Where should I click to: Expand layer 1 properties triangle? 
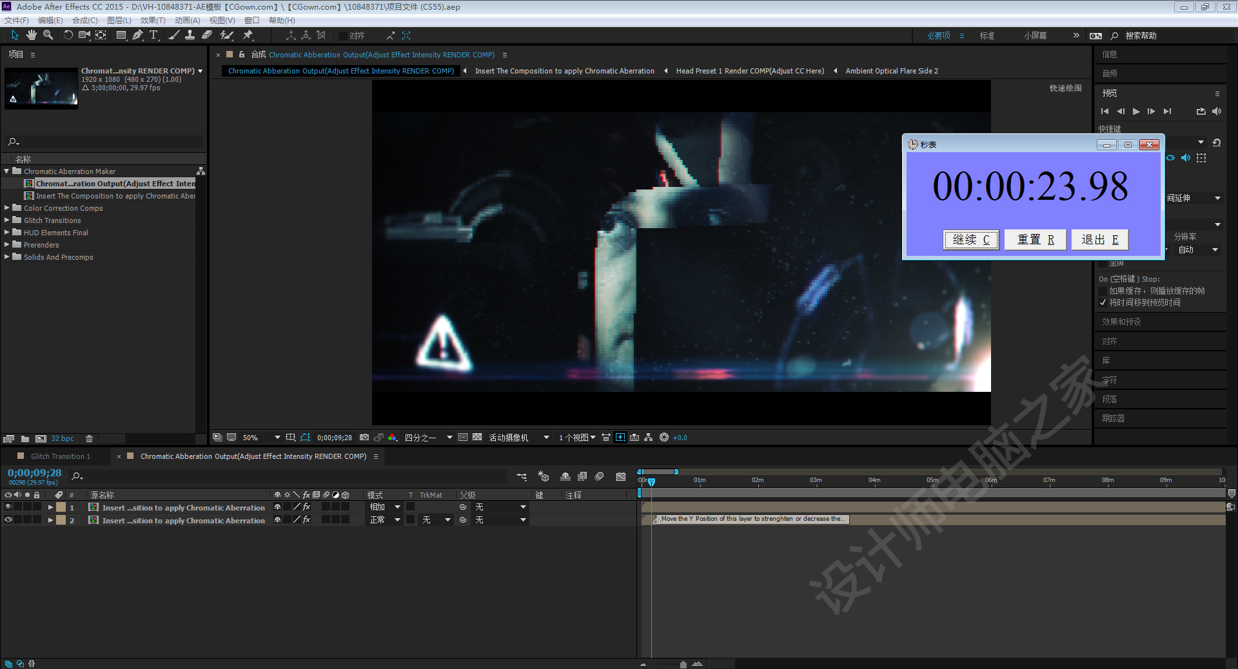[x=50, y=507]
